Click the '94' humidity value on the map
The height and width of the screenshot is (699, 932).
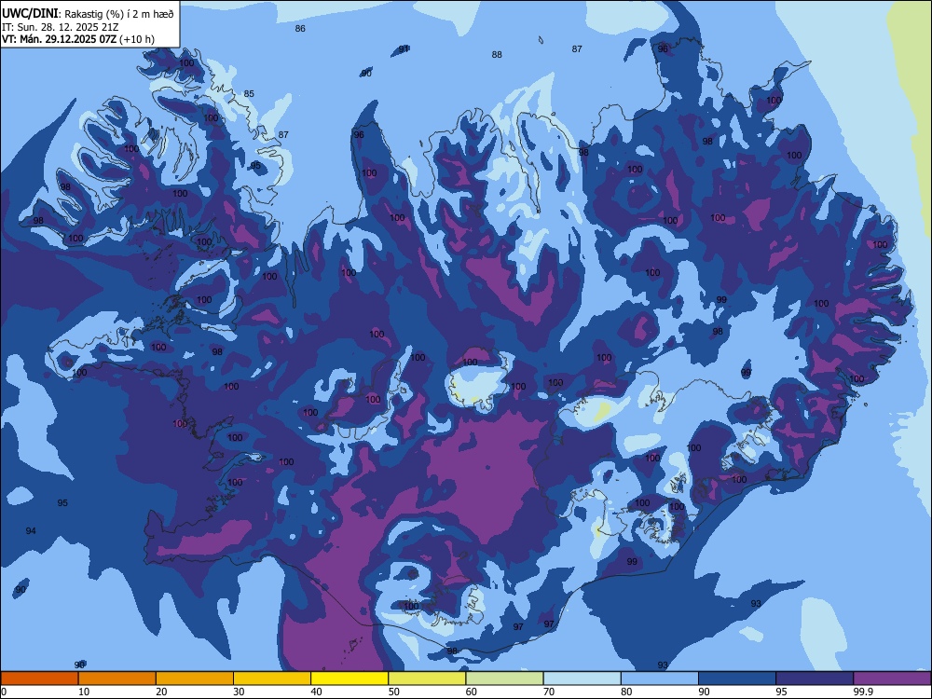(31, 531)
